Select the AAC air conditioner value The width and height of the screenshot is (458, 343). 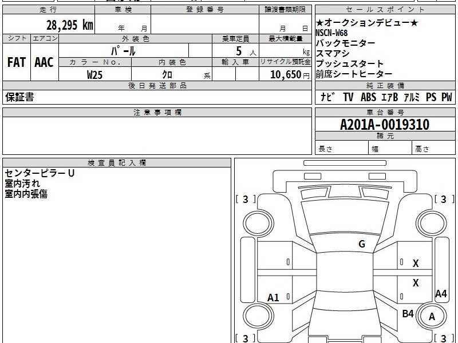pos(44,62)
